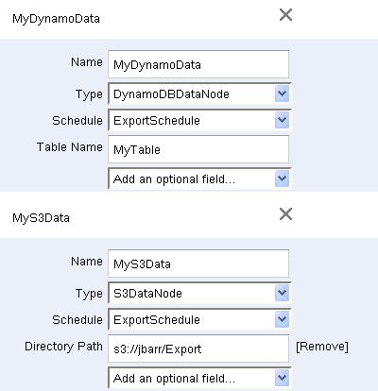
Task: Click arrow icon of S3DataNode Type dropdown
Action: tap(282, 293)
